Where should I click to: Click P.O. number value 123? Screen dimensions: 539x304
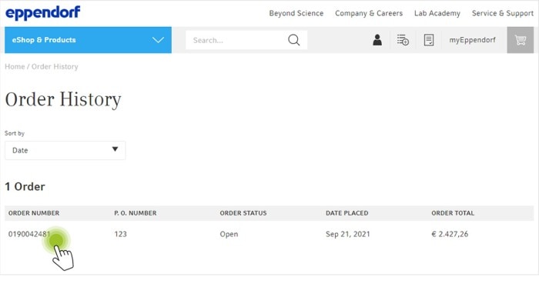[x=120, y=234]
